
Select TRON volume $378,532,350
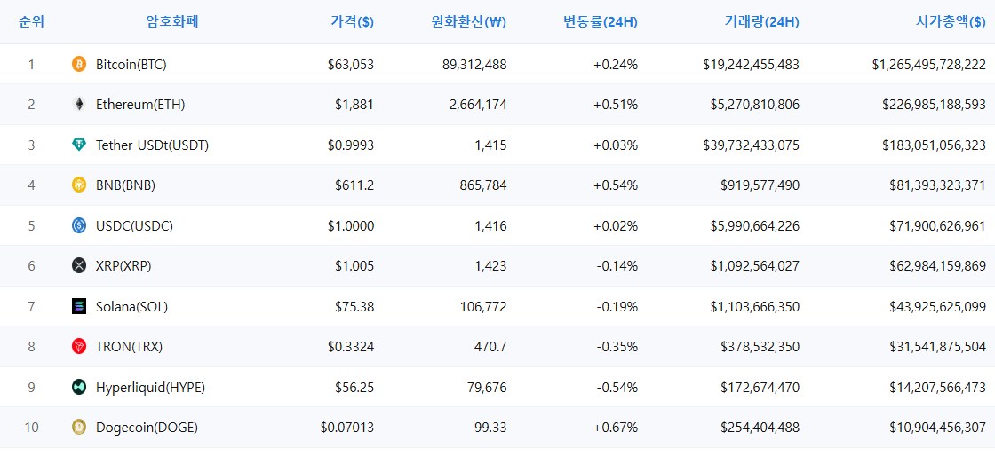point(760,346)
